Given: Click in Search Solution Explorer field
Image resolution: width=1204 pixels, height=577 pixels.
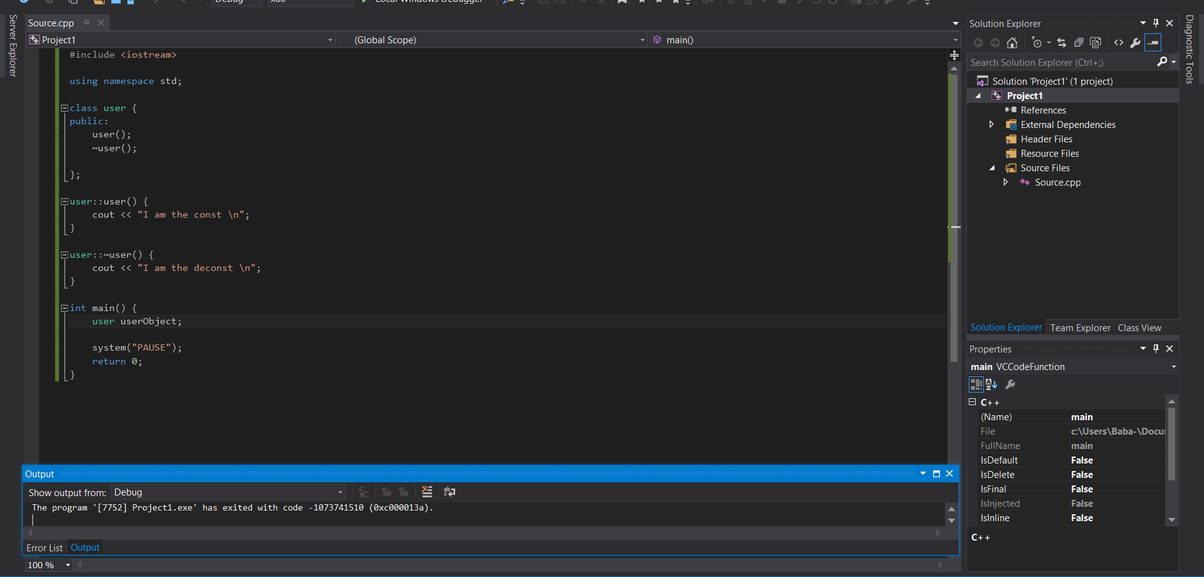Looking at the screenshot, I should coord(1062,62).
